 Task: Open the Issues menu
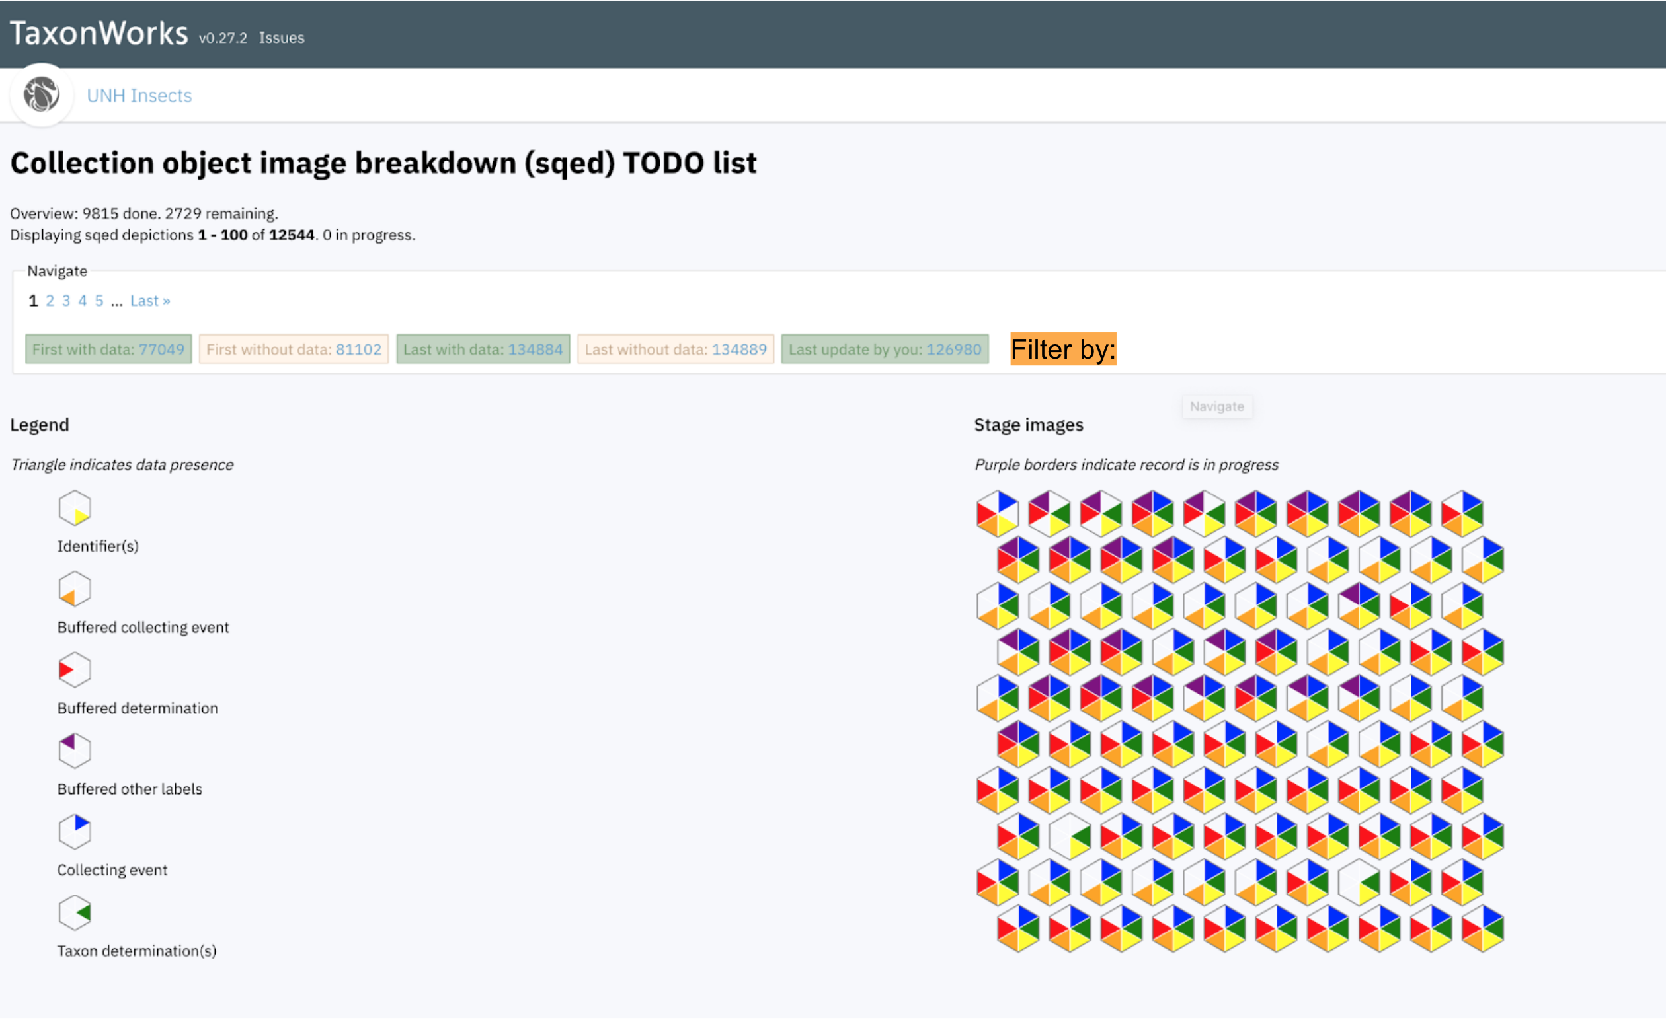[x=281, y=38]
